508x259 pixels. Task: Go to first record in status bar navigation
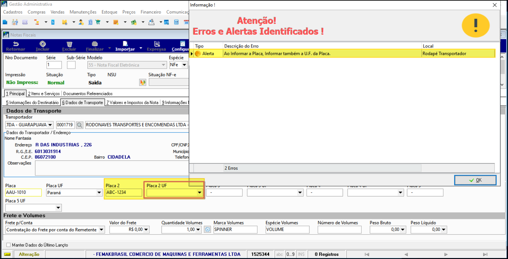pos(367,254)
